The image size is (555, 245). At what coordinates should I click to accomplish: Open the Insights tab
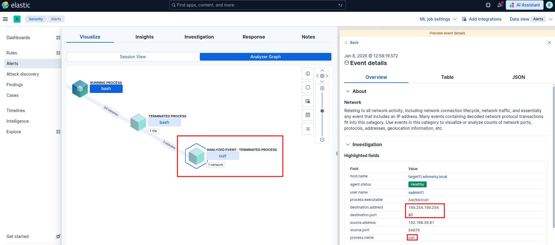(x=144, y=37)
